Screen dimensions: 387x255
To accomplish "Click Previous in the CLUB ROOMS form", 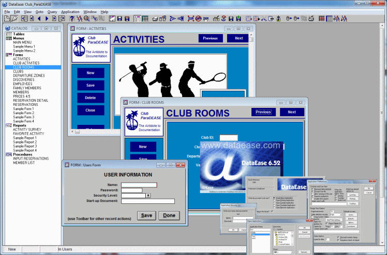I will (263, 112).
